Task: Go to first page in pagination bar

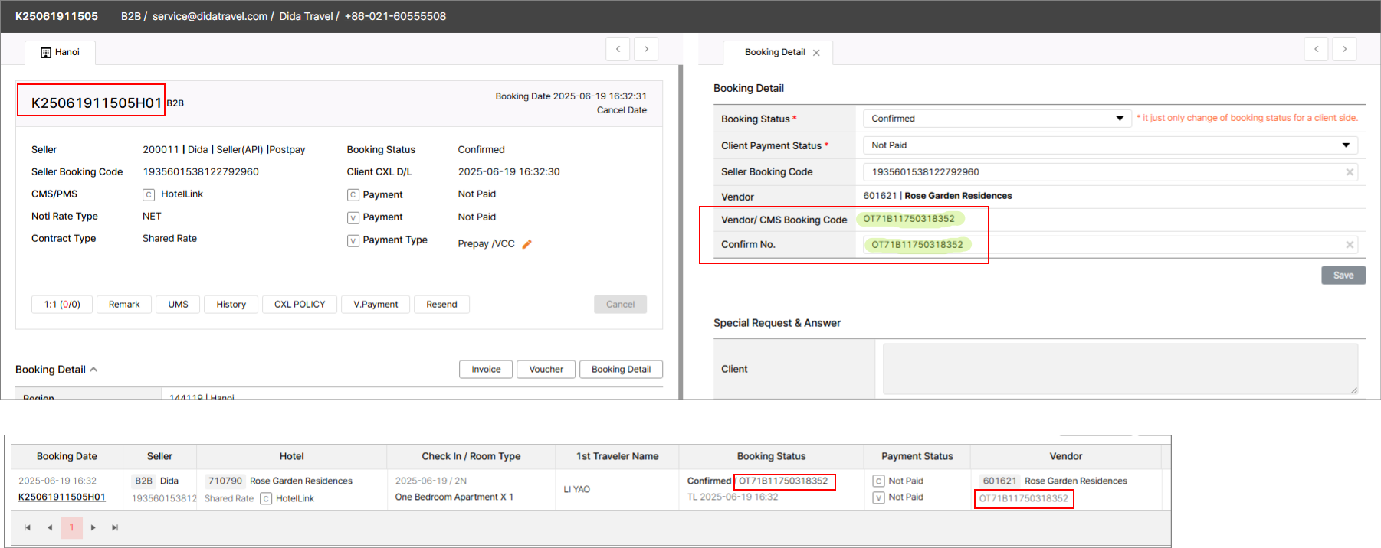Action: pyautogui.click(x=28, y=527)
